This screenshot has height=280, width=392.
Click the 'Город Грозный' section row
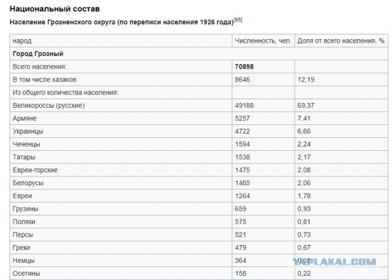pos(198,54)
